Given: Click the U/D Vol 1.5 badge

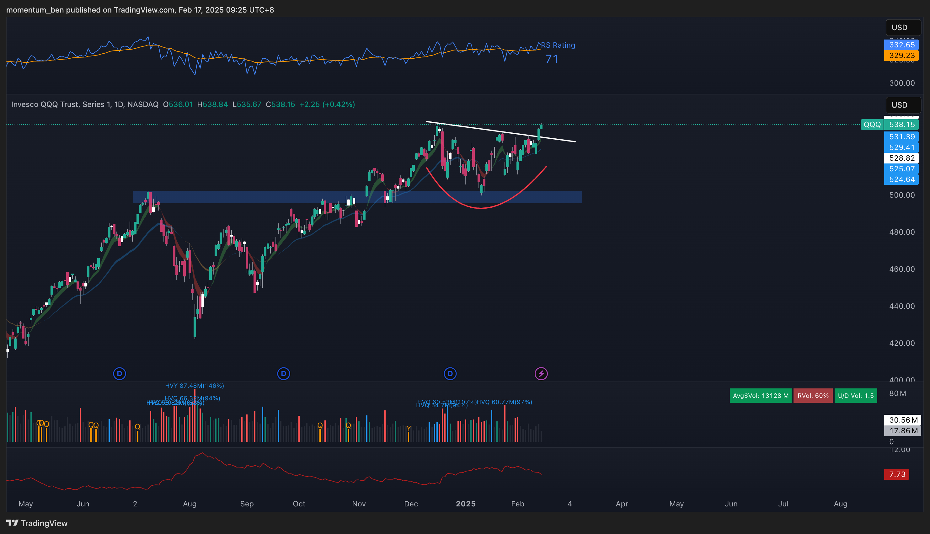Looking at the screenshot, I should (855, 396).
